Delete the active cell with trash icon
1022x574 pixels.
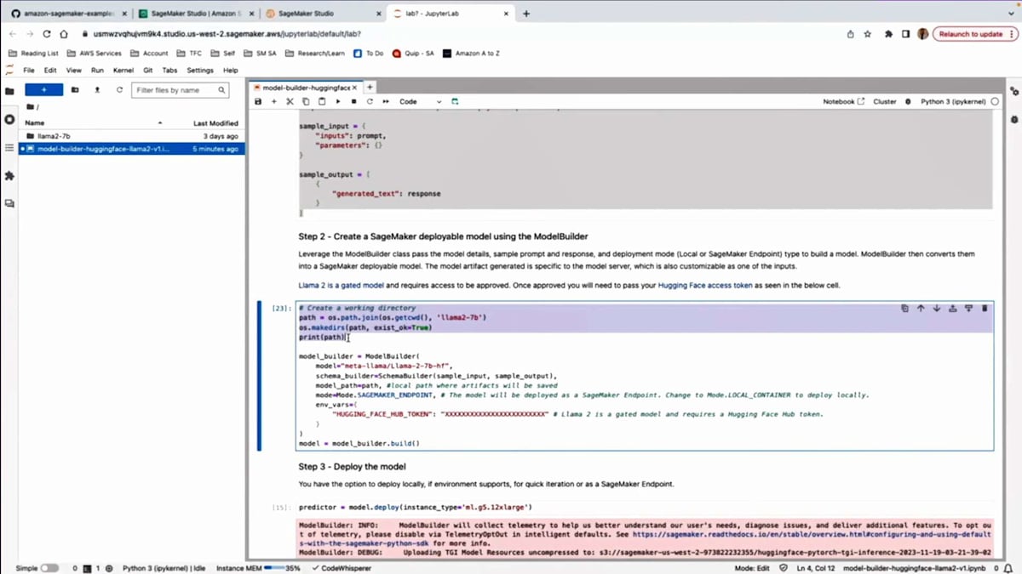pyautogui.click(x=985, y=309)
